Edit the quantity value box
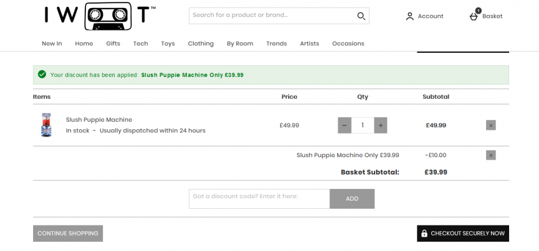 (x=363, y=125)
